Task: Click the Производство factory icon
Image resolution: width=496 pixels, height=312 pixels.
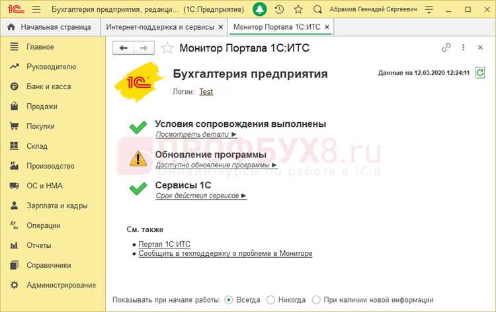Action: pyautogui.click(x=14, y=166)
